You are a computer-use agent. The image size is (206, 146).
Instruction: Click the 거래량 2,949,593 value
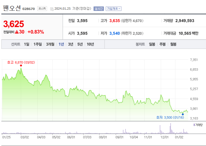(x=185, y=21)
